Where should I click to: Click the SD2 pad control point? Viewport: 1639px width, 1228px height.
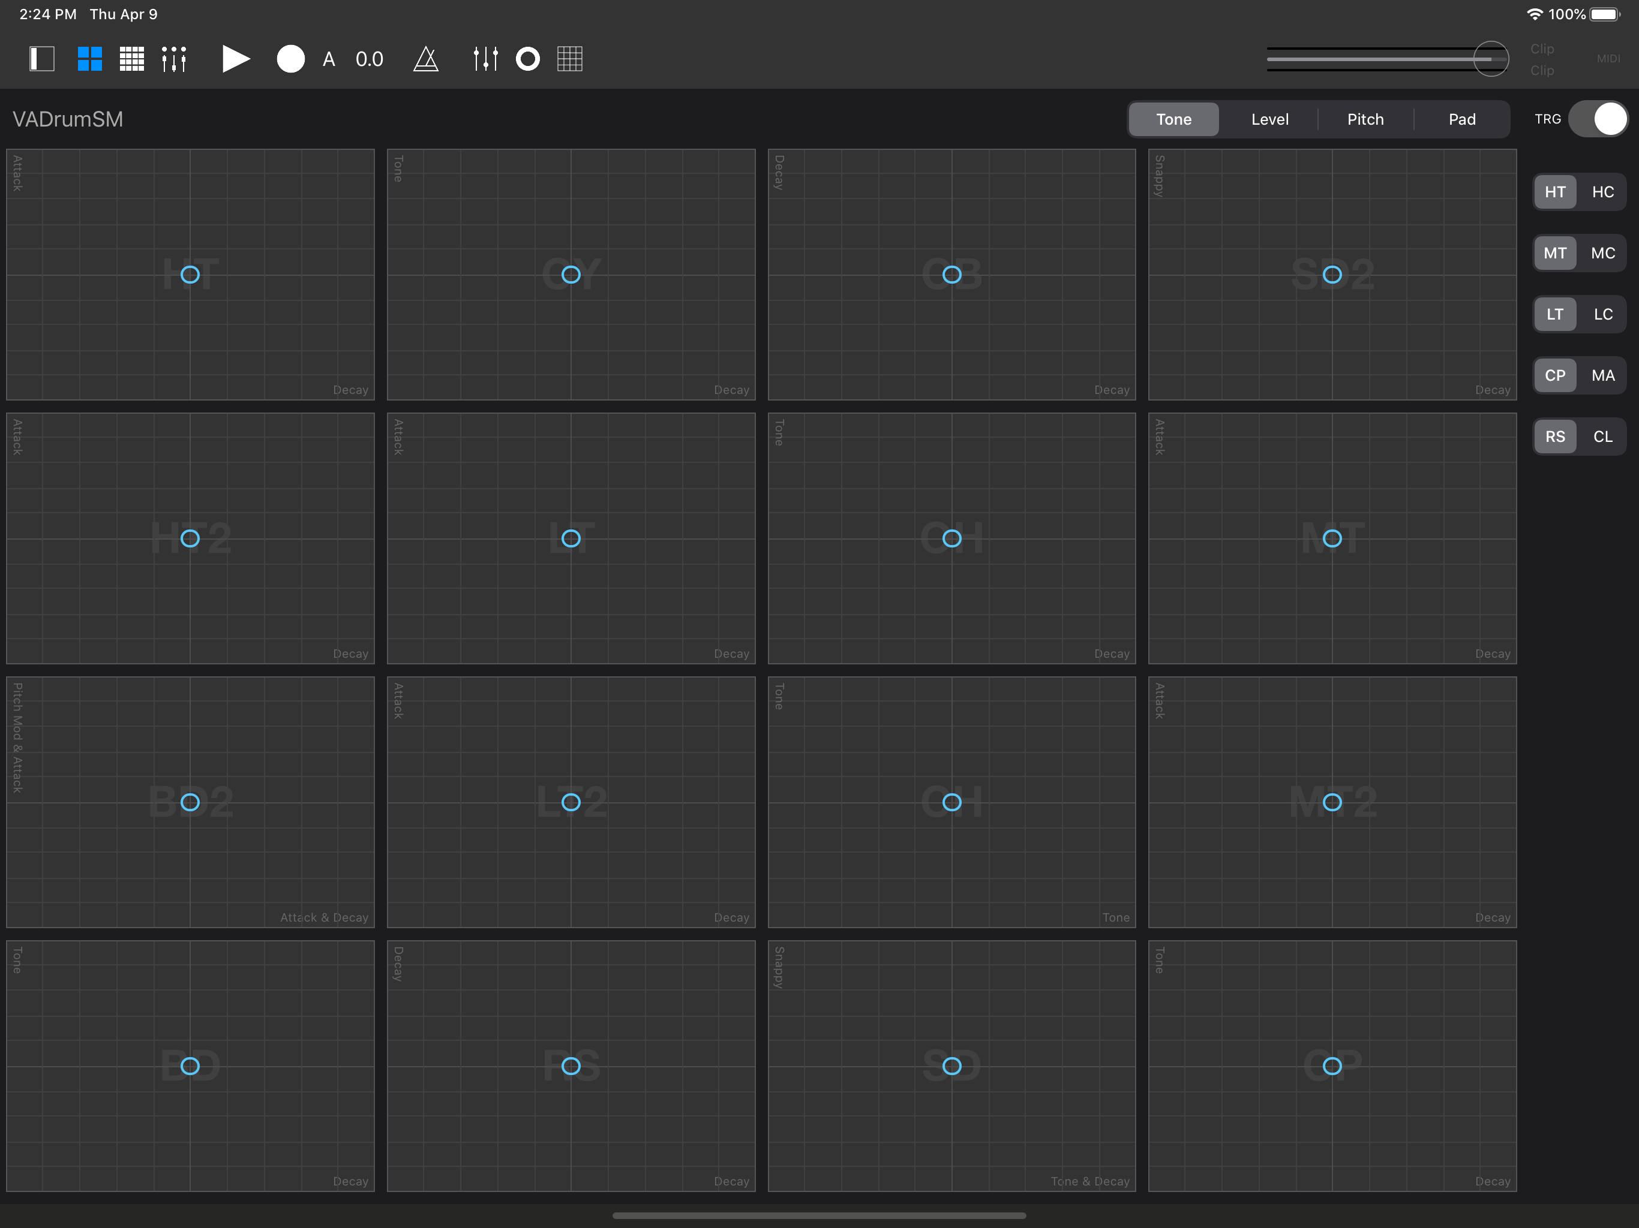tap(1332, 275)
